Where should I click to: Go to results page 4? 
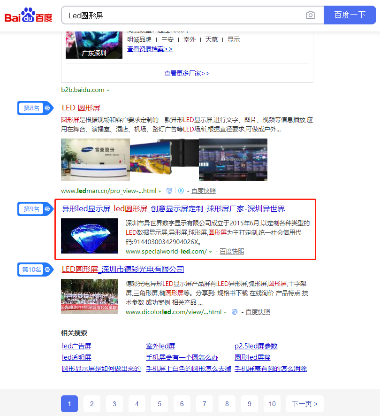(137, 404)
